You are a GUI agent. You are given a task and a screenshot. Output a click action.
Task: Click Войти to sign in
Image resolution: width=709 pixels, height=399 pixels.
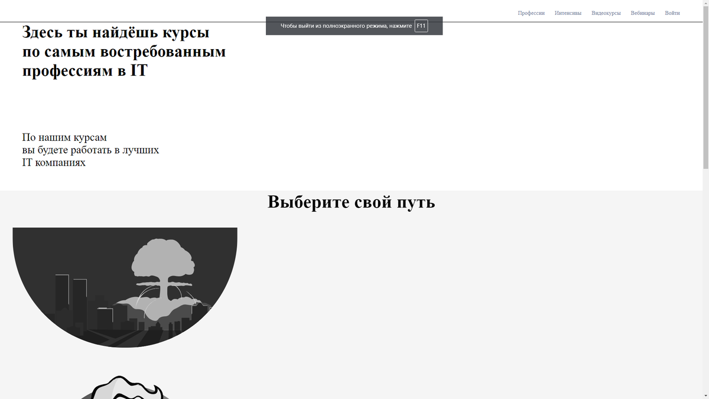[x=672, y=12]
